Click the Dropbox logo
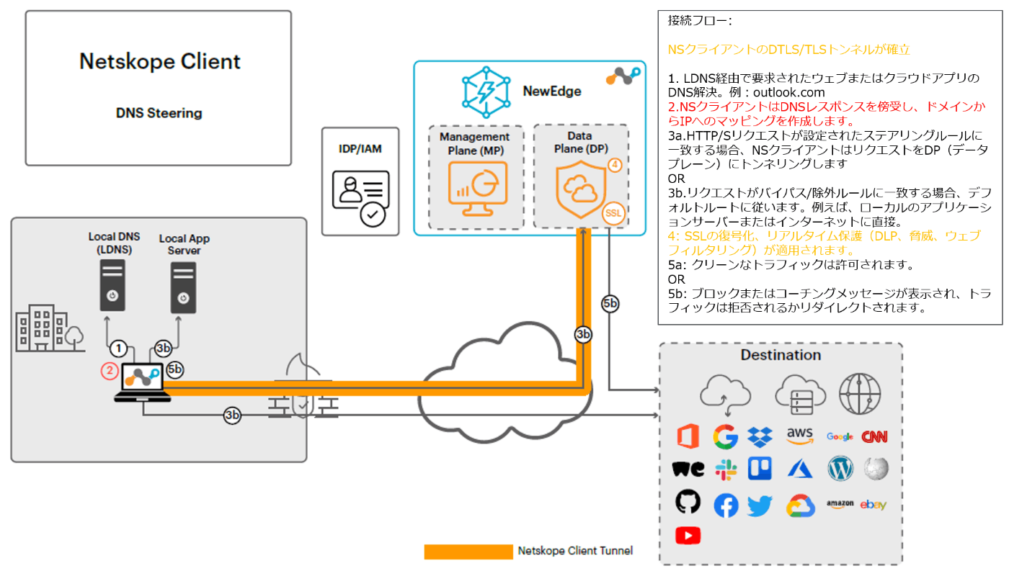 [760, 436]
